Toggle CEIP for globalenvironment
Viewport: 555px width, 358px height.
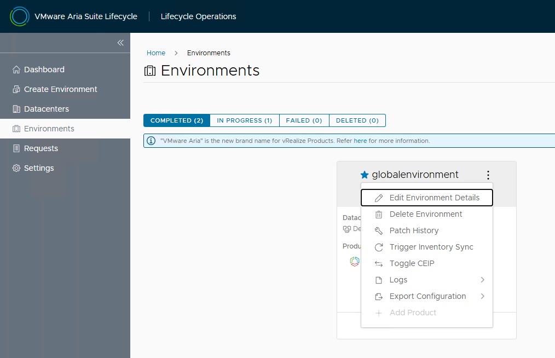[x=412, y=263]
